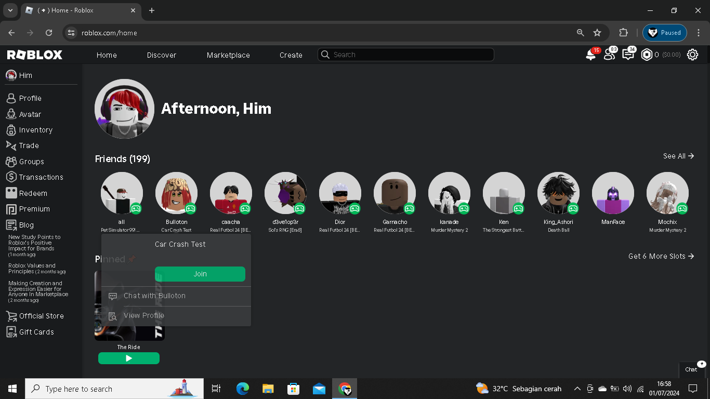Open friend Garnacho's avatar
The height and width of the screenshot is (399, 710).
(395, 193)
